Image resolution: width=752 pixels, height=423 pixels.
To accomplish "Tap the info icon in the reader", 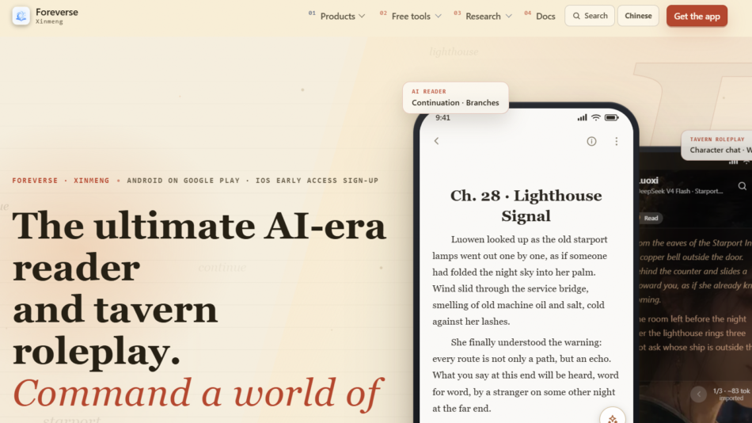I will click(591, 141).
